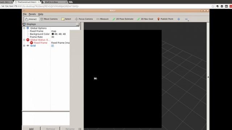Choose the 2D Pose Estimate tool
The height and width of the screenshot is (130, 232).
[x=123, y=19]
